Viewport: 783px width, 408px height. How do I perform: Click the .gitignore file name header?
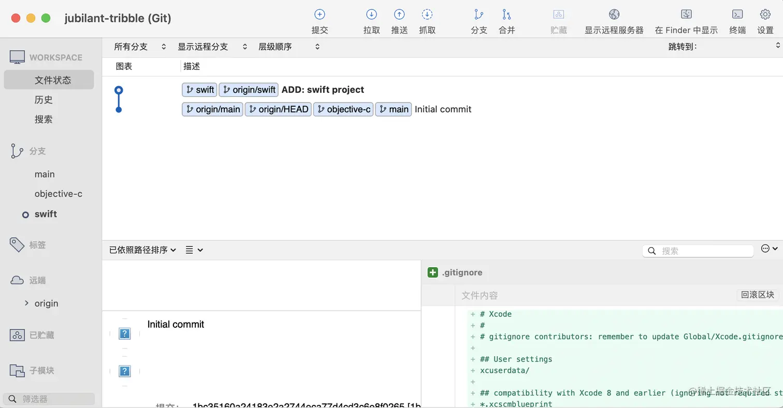(462, 272)
